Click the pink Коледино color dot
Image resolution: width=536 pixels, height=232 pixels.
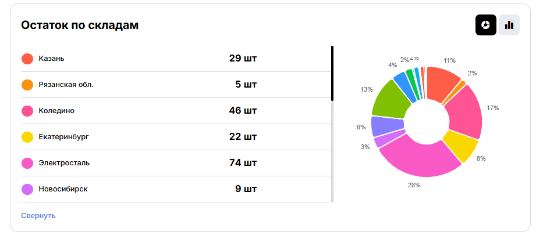click(x=27, y=111)
